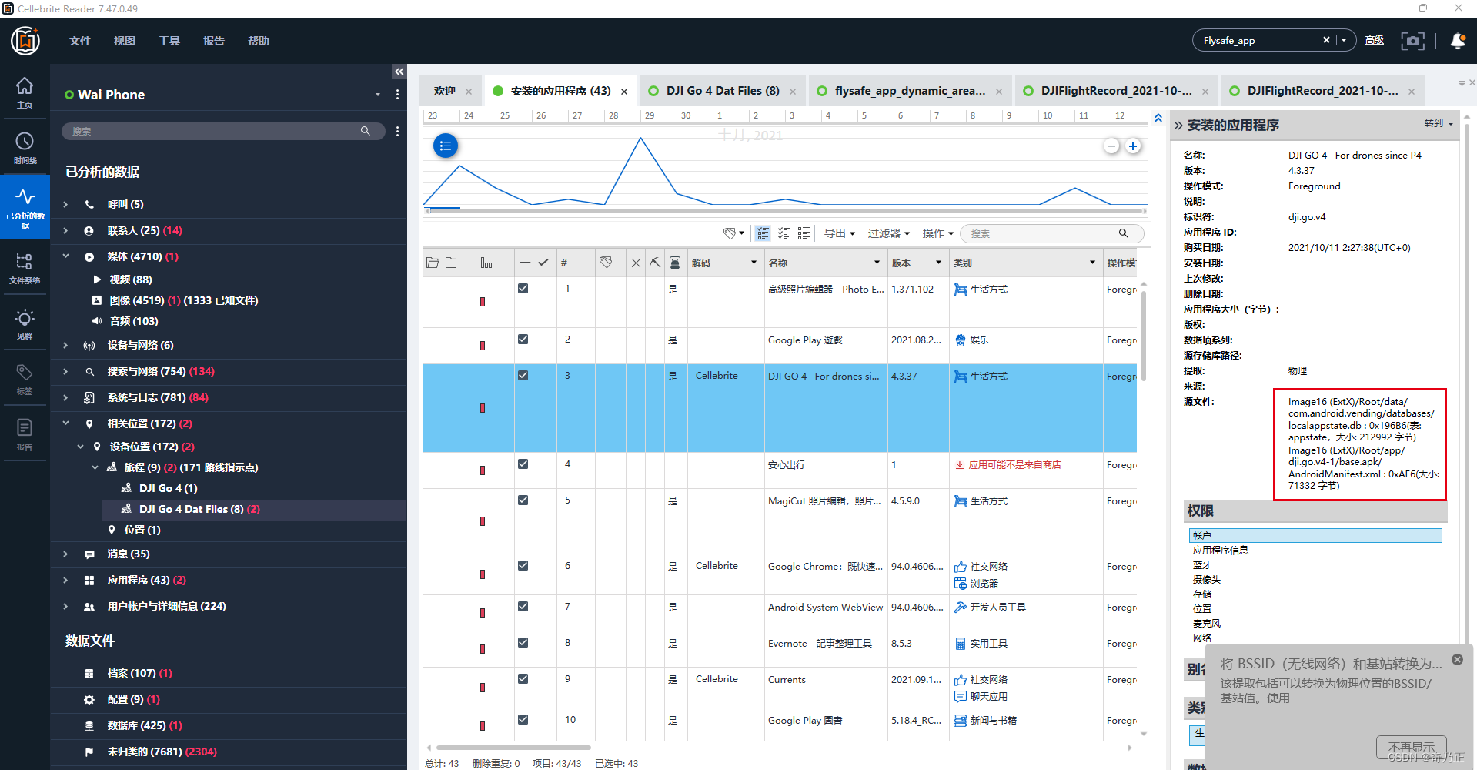The height and width of the screenshot is (770, 1477).
Task: Uncheck the checkbox for Google Play 遊戲 row
Action: tap(523, 339)
